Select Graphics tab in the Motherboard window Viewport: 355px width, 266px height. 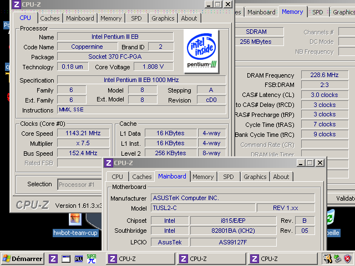pos(255,177)
